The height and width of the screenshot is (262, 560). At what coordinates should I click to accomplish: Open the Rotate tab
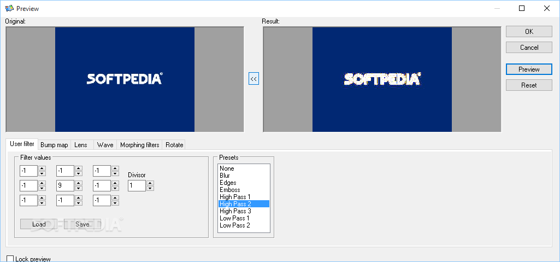point(174,145)
